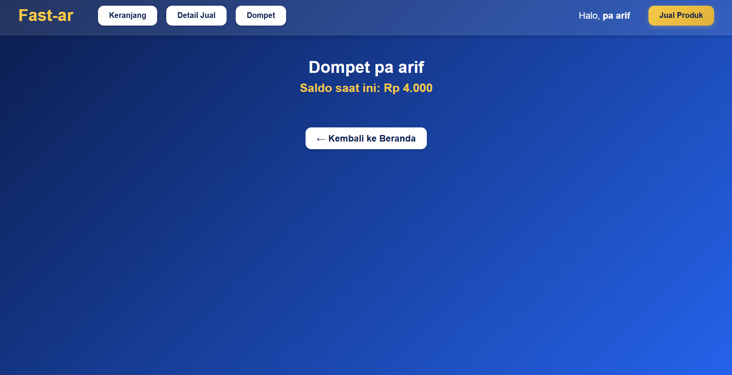Click the 'Saldo saat ini: Rp 4.000' text
The image size is (732, 375).
366,88
